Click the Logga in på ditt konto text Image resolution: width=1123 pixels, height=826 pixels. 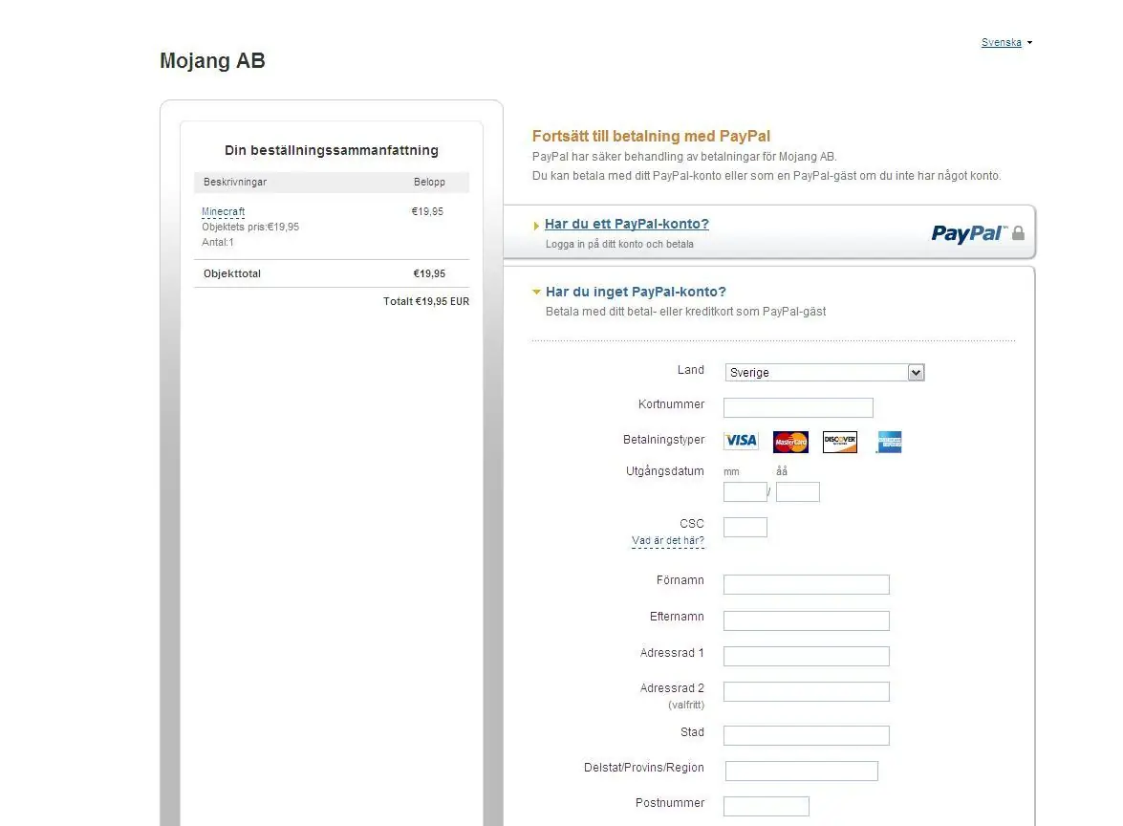(x=619, y=245)
